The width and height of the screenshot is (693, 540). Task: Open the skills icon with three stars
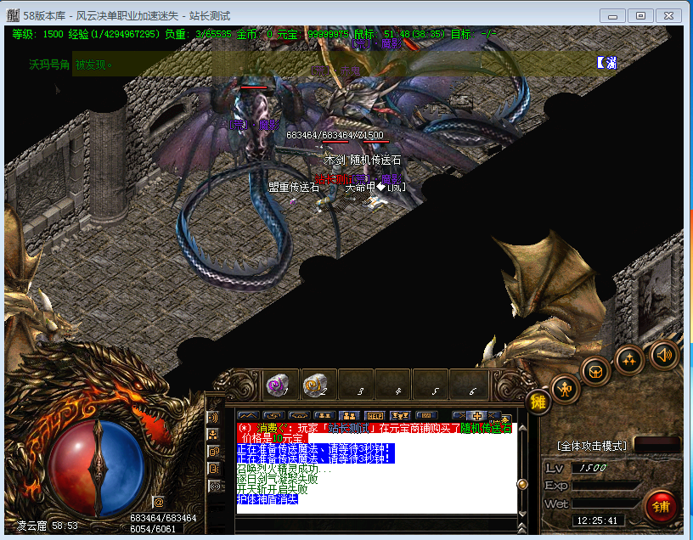(629, 360)
